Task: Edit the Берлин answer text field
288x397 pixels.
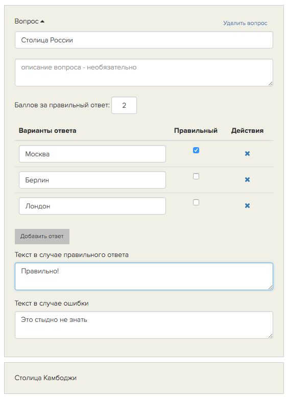Action: 92,180
